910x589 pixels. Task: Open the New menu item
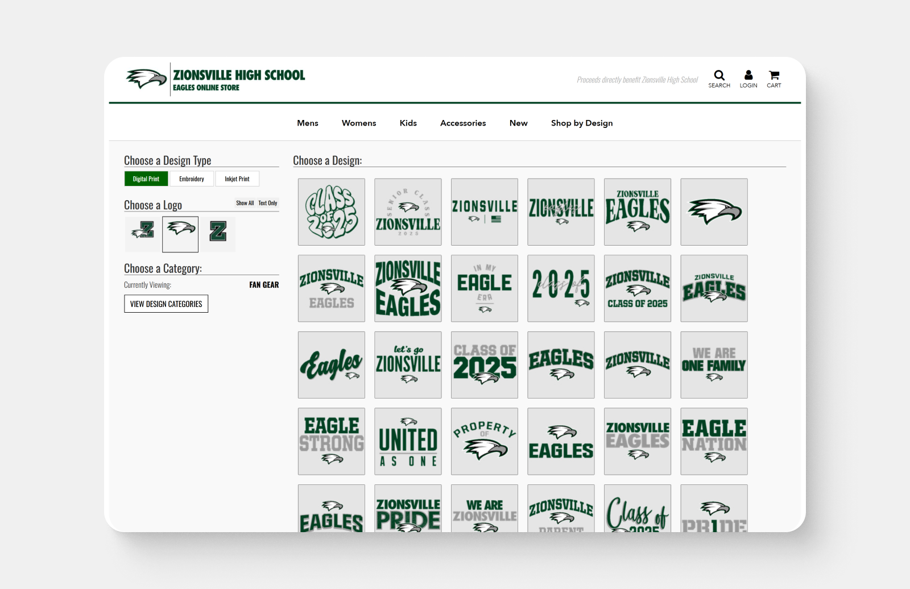tap(519, 123)
